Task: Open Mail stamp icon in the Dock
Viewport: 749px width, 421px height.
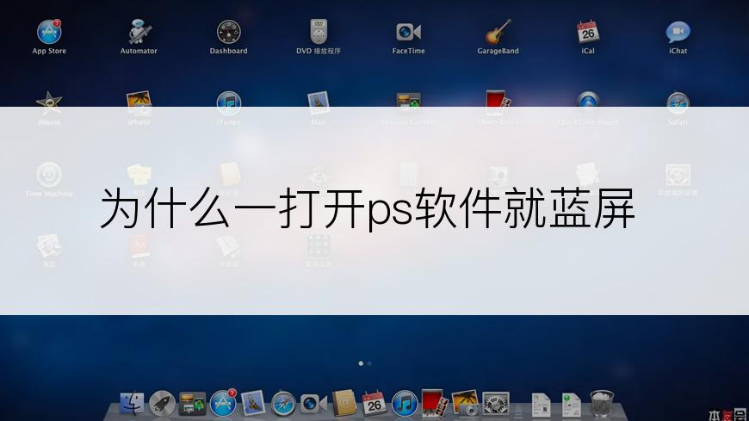Action: 253,402
